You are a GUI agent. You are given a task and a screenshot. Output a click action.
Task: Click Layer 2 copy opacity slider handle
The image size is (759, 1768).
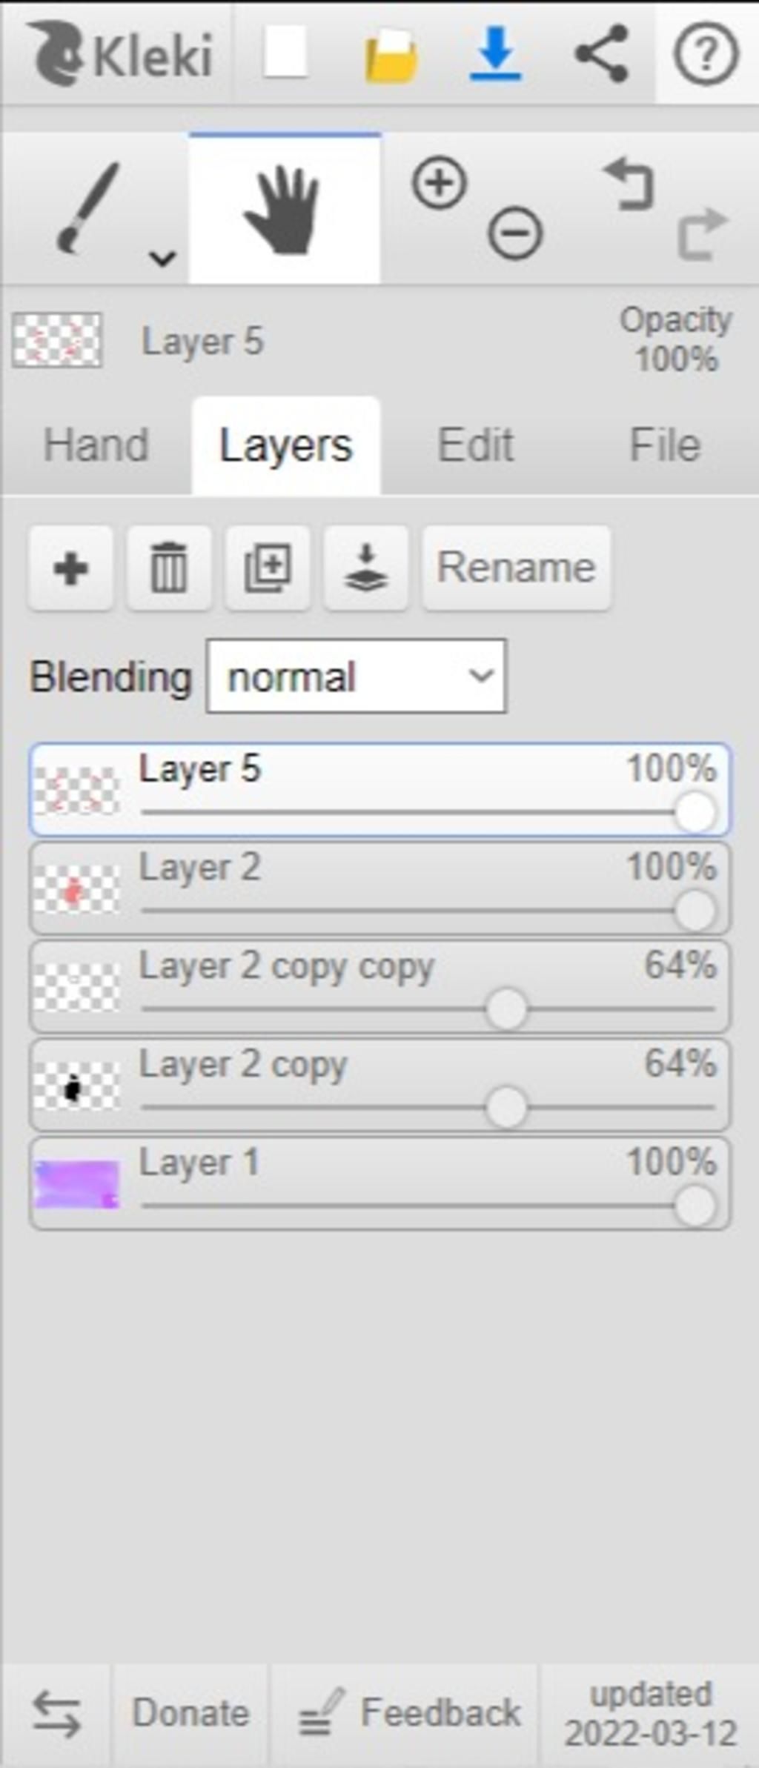coord(506,1108)
